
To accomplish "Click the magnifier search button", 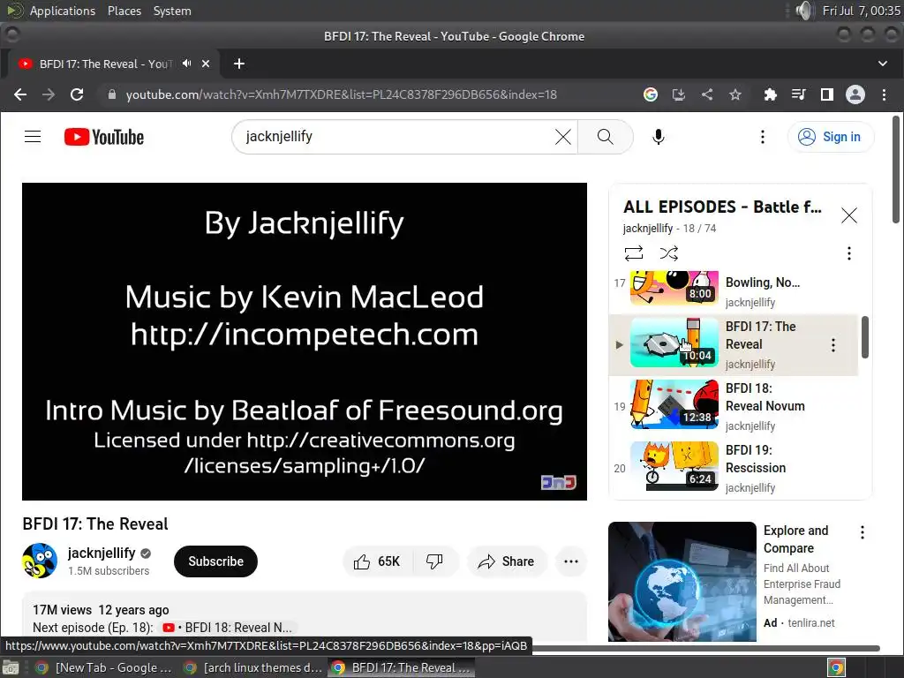I will click(x=605, y=137).
